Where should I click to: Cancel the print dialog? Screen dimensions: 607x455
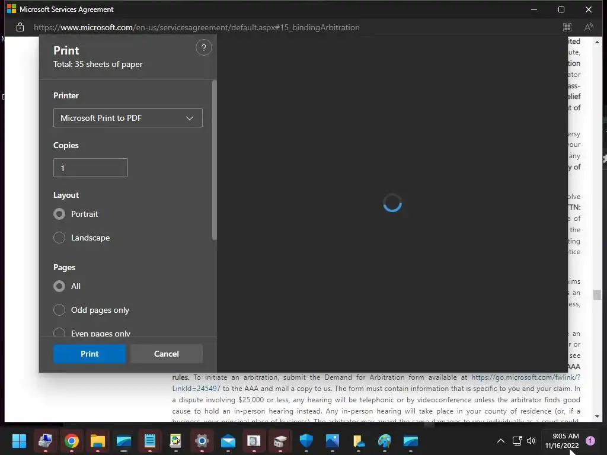point(167,354)
